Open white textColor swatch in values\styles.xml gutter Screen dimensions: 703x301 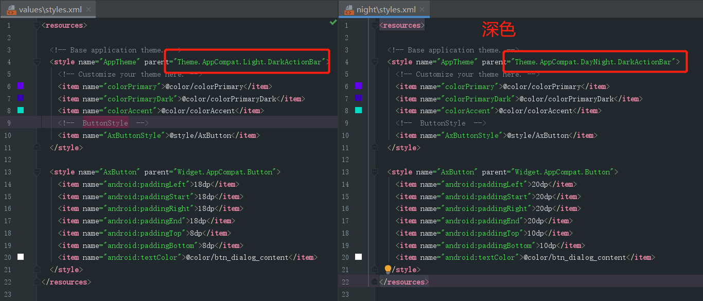click(21, 257)
